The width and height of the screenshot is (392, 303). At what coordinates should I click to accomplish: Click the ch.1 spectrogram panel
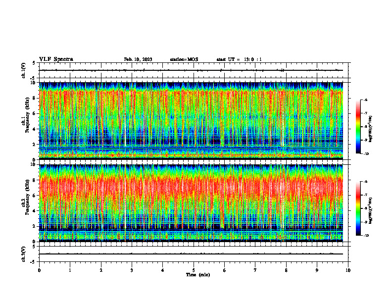tap(191, 121)
